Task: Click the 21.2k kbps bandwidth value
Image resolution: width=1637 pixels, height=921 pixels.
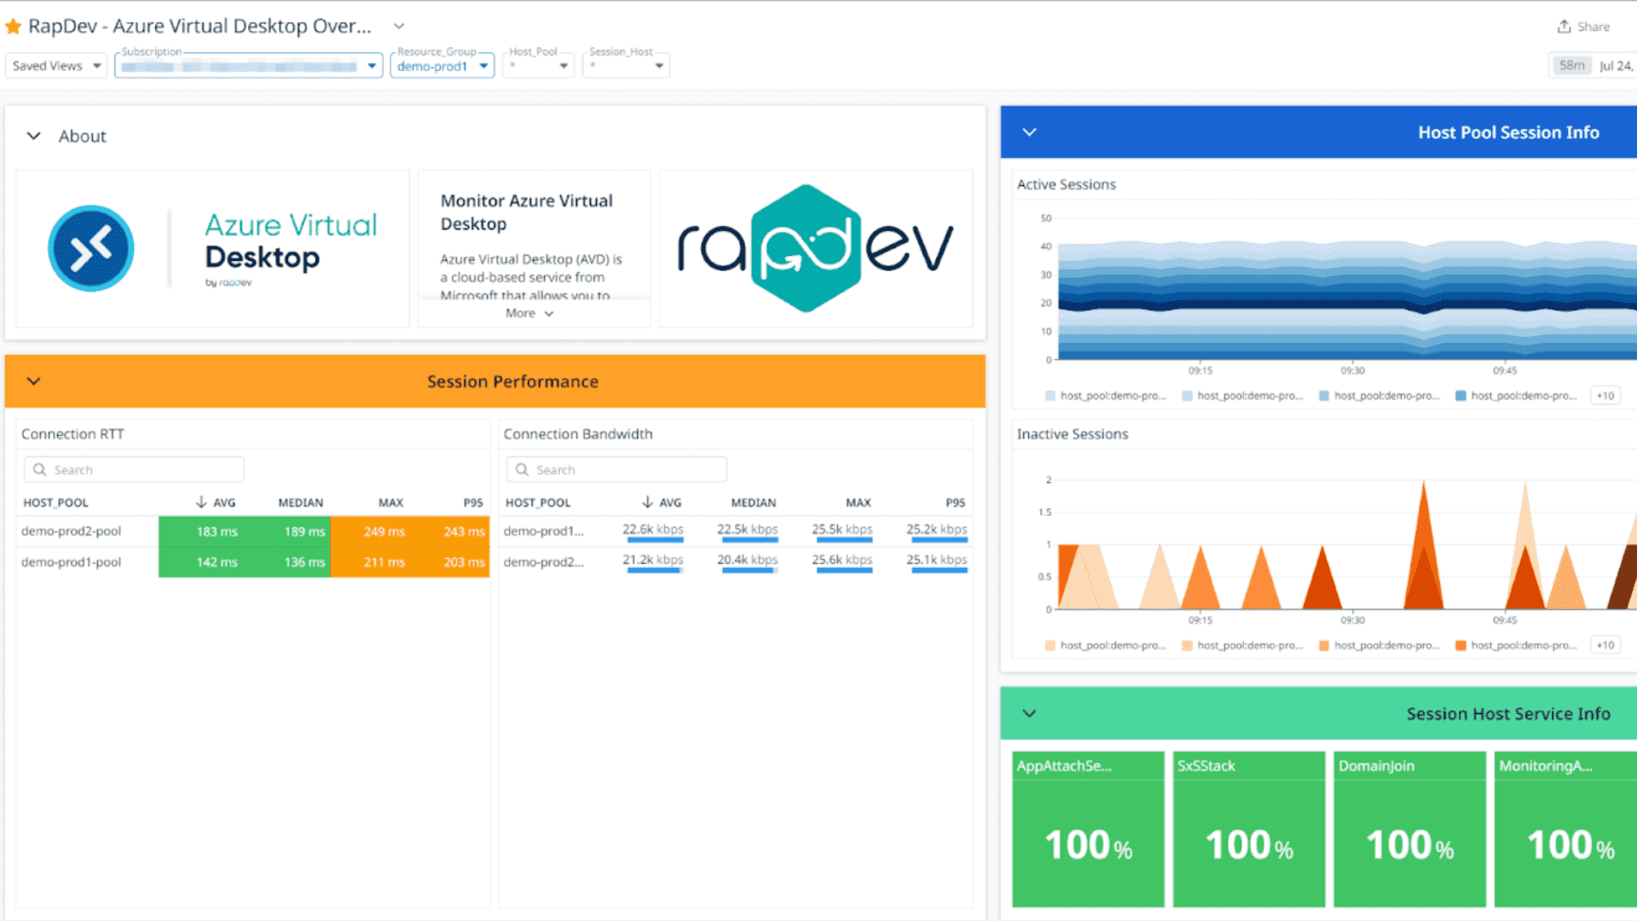Action: [653, 560]
